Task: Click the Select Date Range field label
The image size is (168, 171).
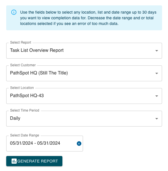Action: (x=25, y=135)
